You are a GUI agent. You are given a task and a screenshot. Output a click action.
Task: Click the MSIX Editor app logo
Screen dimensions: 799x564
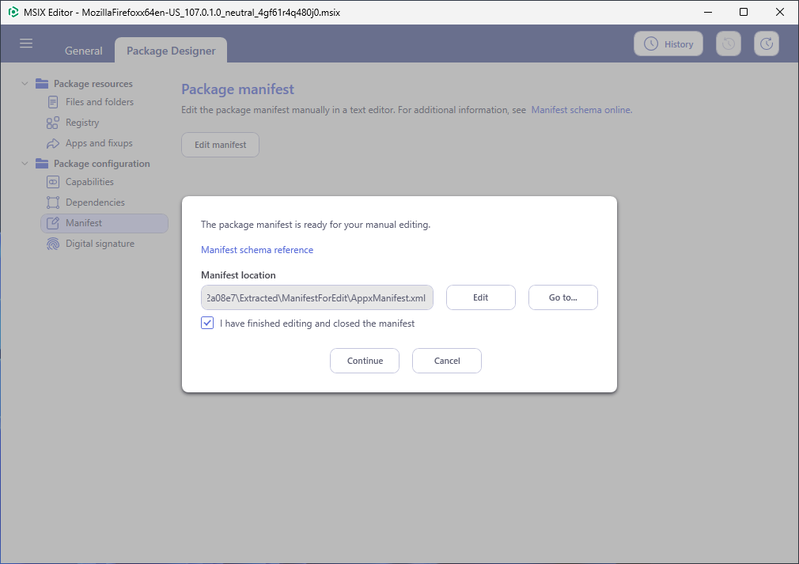pyautogui.click(x=13, y=12)
